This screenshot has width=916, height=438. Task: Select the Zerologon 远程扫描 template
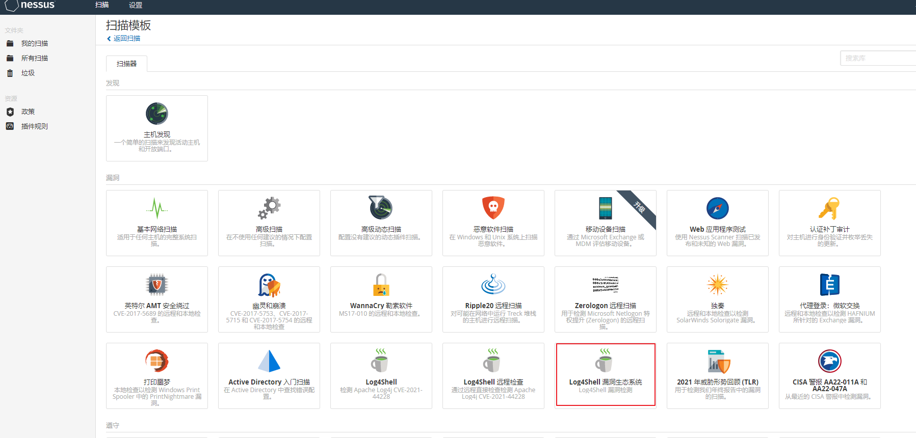(605, 299)
